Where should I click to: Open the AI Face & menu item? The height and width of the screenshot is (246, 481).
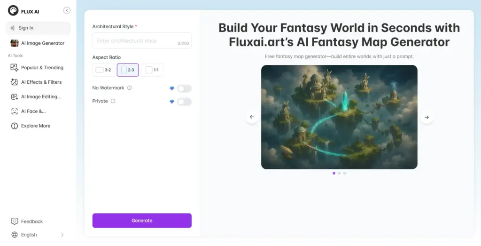tap(38, 111)
